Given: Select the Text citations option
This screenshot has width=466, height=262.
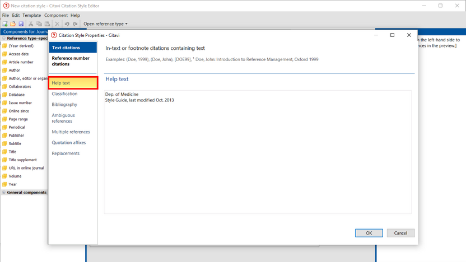Looking at the screenshot, I should click(73, 48).
